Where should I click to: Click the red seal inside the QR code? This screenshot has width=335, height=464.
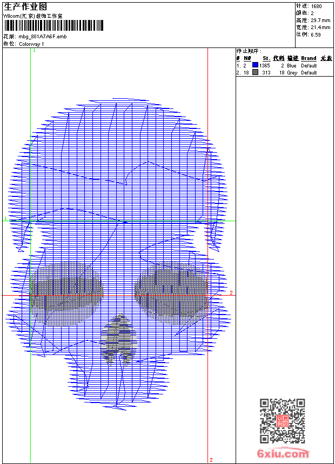point(283,421)
